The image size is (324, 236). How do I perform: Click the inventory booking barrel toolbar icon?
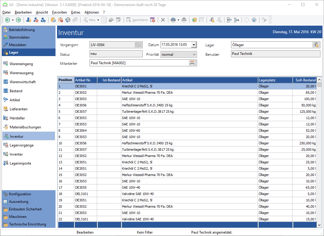[x=212, y=20]
